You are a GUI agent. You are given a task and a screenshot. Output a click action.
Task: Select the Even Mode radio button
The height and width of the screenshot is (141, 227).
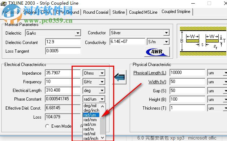(x=47, y=126)
